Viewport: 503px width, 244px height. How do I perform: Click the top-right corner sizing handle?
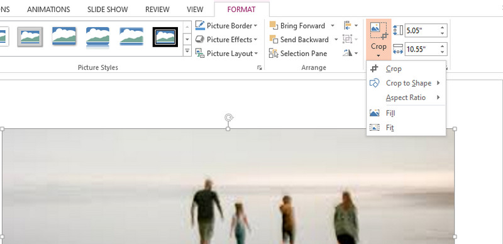pyautogui.click(x=455, y=129)
